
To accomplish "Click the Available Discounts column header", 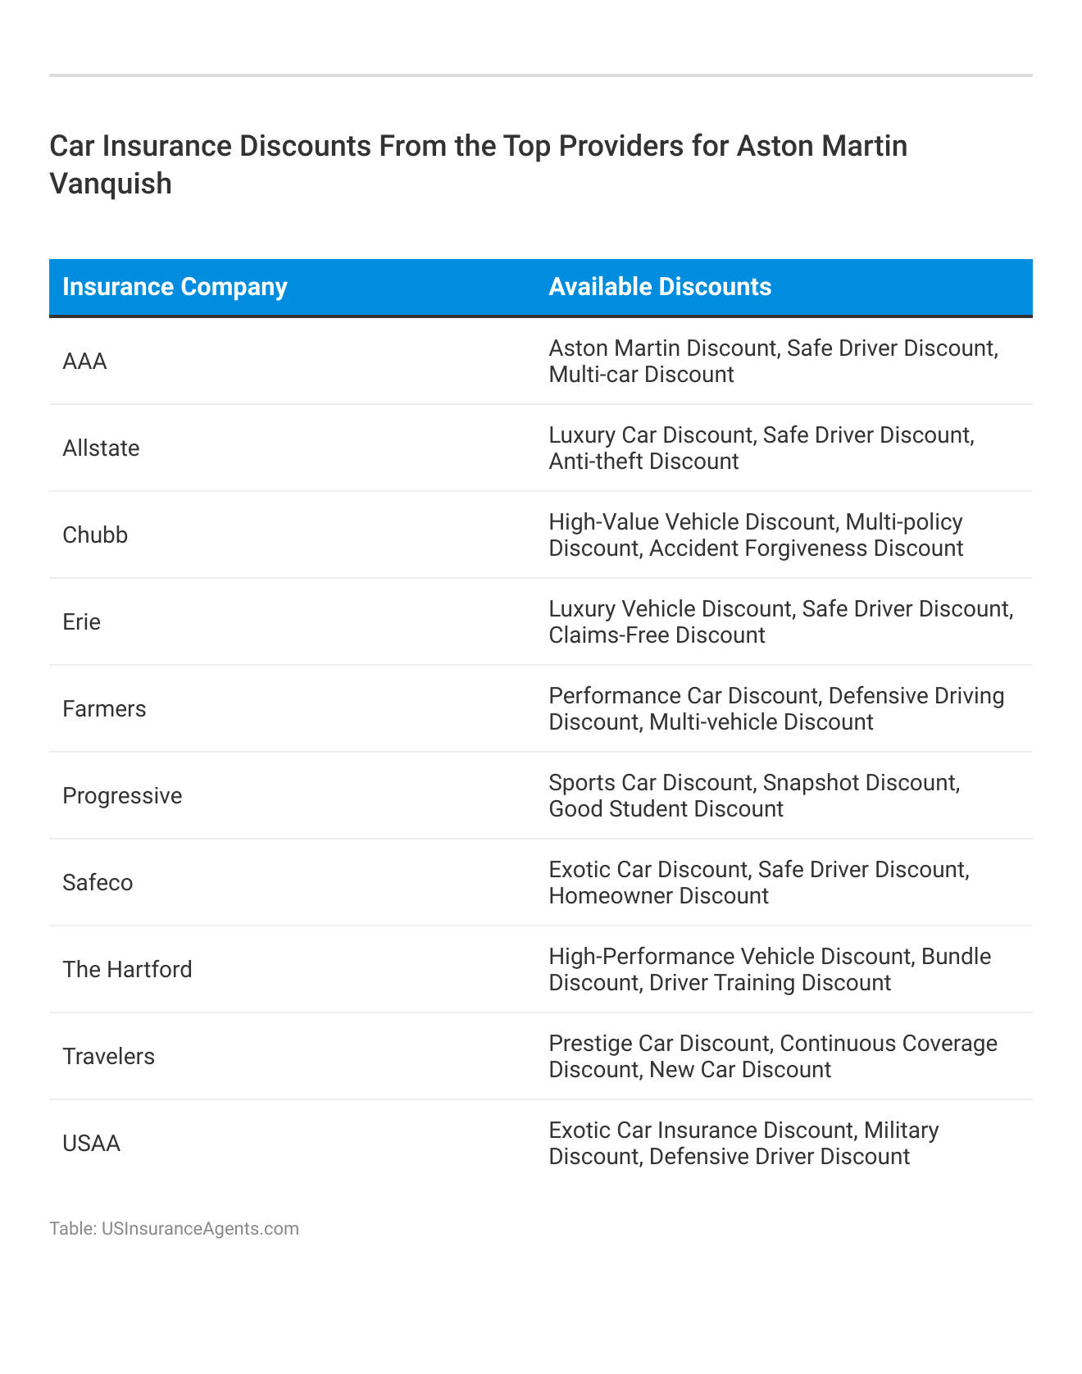I will pyautogui.click(x=660, y=287).
